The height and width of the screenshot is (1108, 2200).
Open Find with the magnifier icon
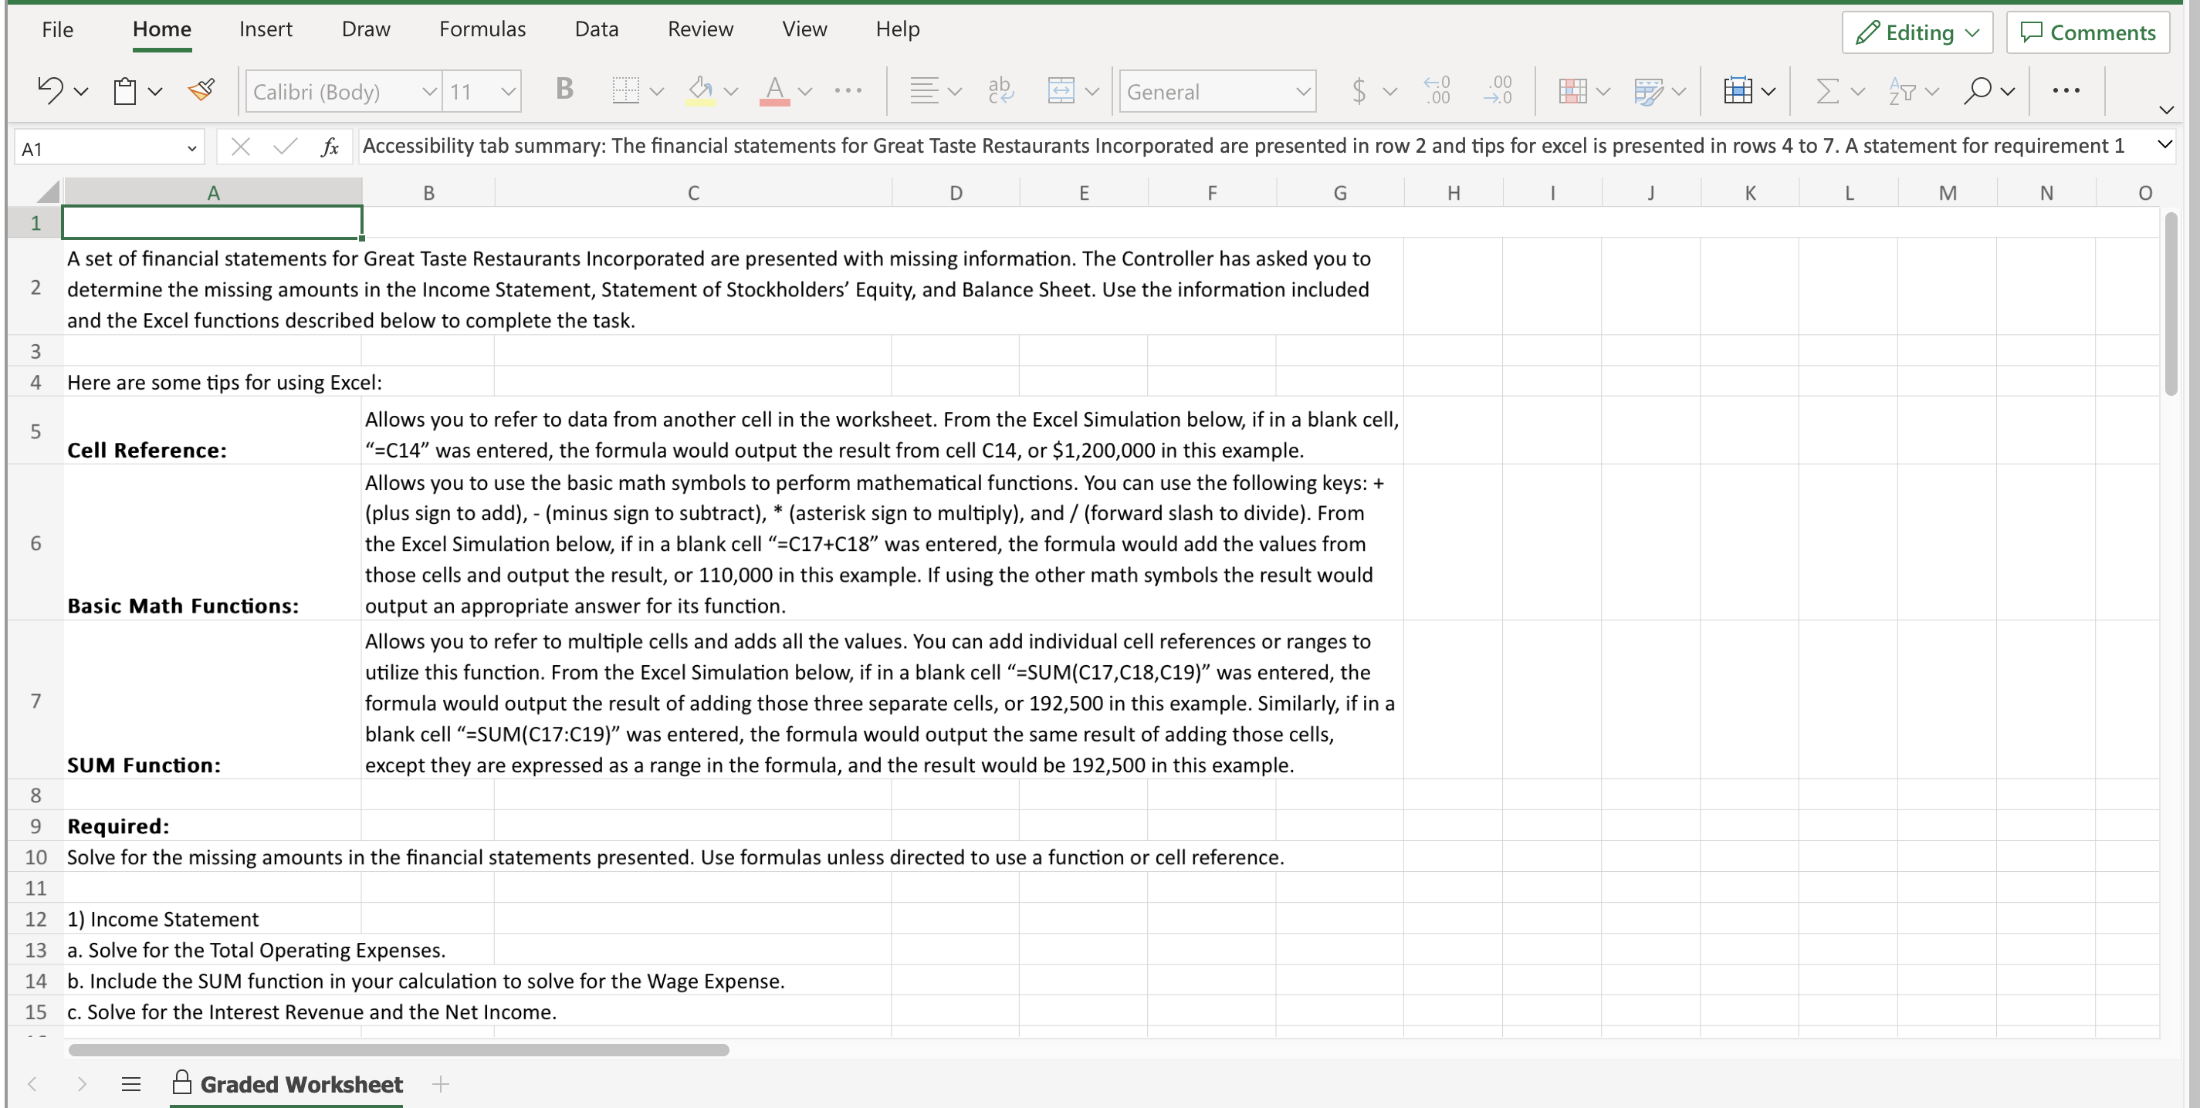click(x=1978, y=90)
